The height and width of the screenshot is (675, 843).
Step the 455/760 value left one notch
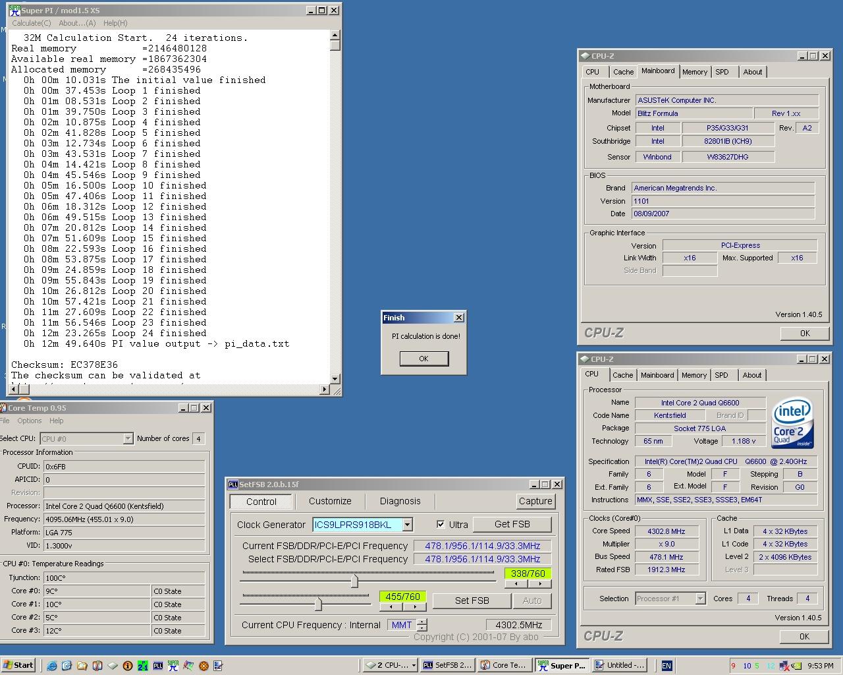point(391,606)
